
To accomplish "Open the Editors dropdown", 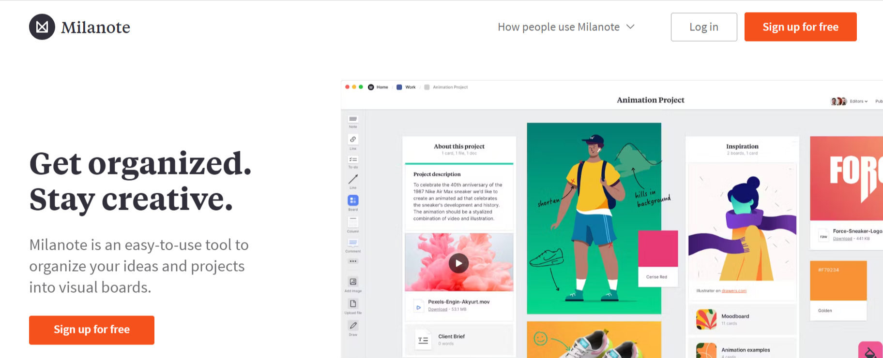I will click(859, 101).
